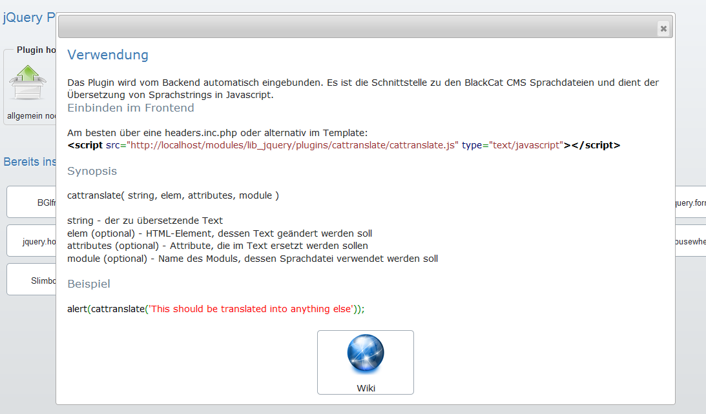Click the Wiki globe icon

coord(365,355)
